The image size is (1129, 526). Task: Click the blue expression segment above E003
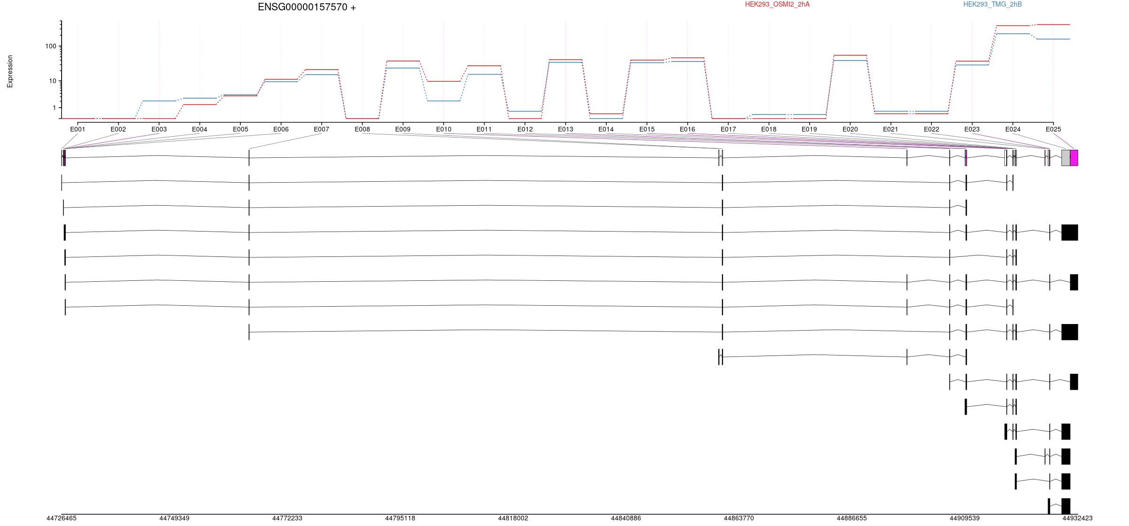[x=159, y=101]
